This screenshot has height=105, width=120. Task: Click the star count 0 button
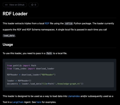point(34,5)
